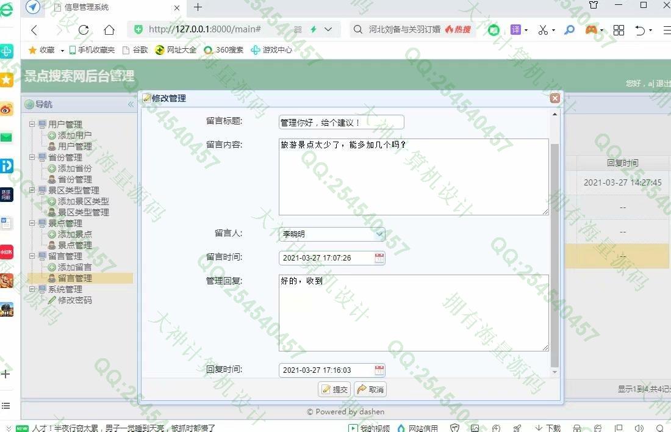This screenshot has width=671, height=432.
Task: Collapse the 景区类型管理 tree node
Action: (x=32, y=190)
